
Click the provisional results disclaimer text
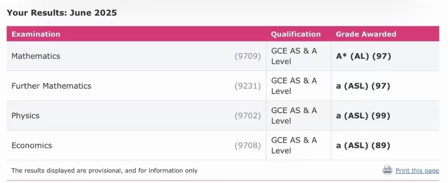tap(105, 171)
